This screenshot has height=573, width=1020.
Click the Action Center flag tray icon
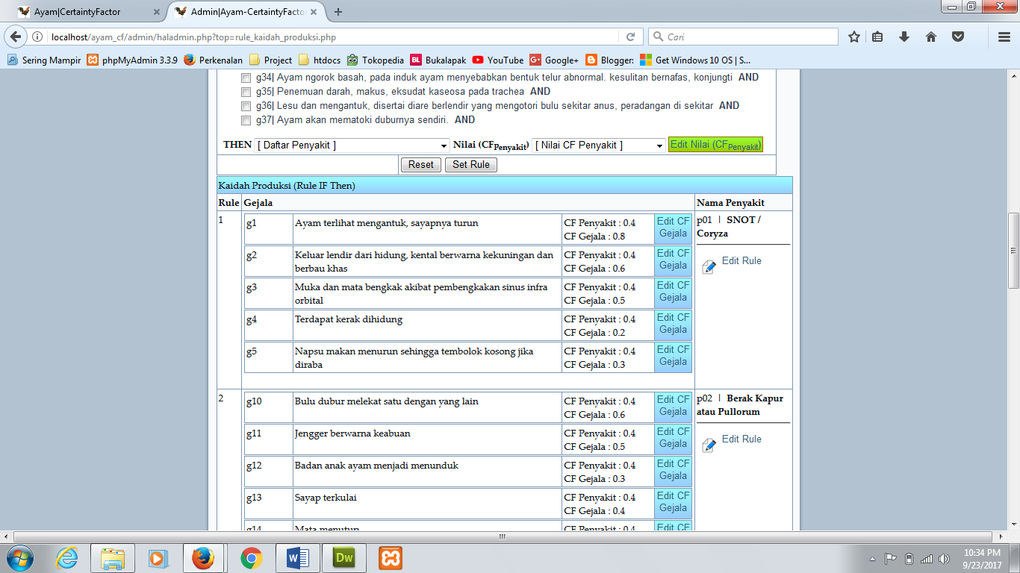[891, 559]
